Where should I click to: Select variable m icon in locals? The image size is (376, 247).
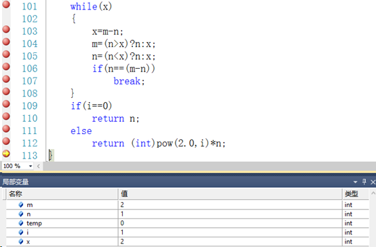[21, 205]
